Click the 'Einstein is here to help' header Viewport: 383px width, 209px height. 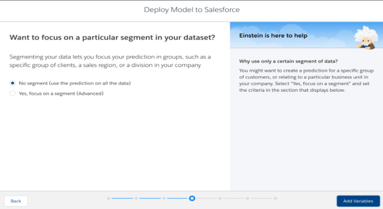[x=273, y=35]
